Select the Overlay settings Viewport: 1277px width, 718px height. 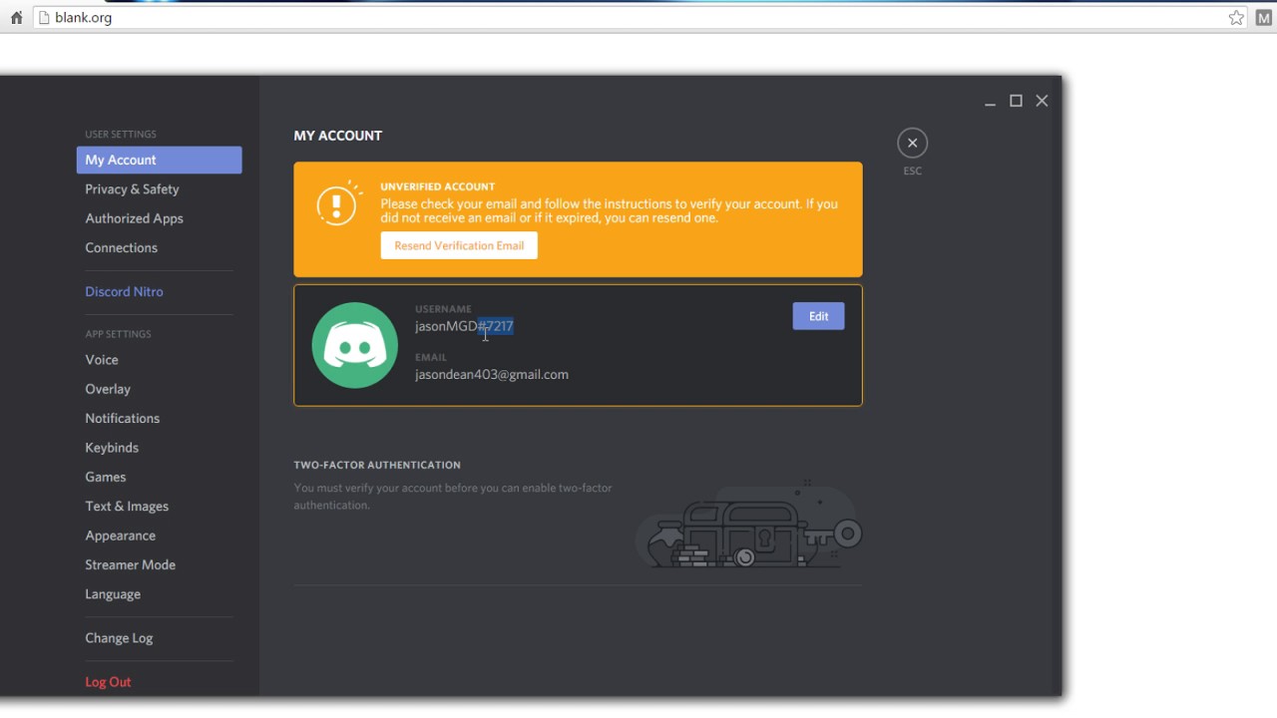[x=108, y=389]
